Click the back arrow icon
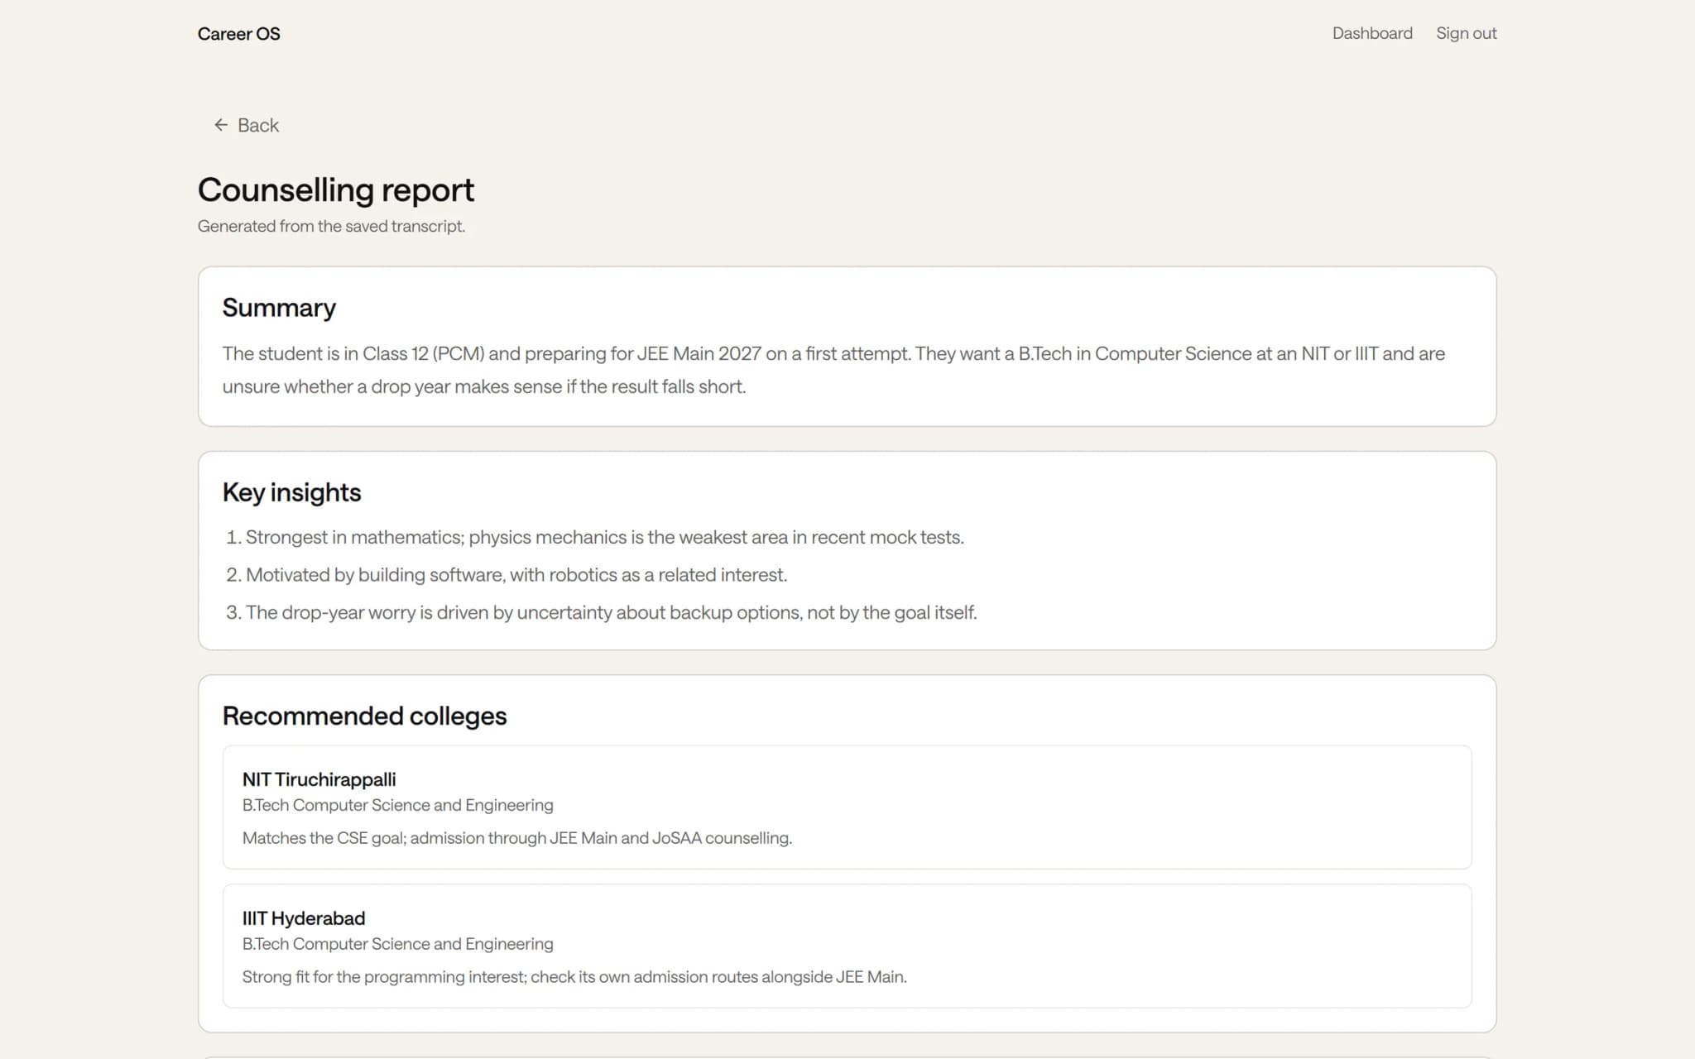Image resolution: width=1695 pixels, height=1059 pixels. (221, 125)
